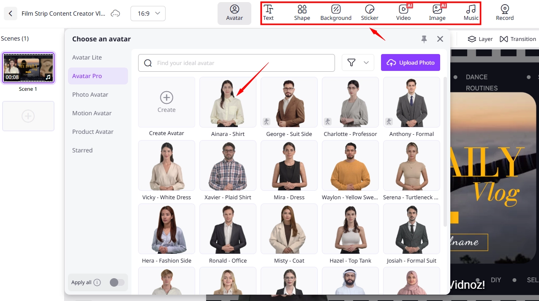539x301 pixels.
Task: Open the Sticker panel
Action: click(370, 13)
